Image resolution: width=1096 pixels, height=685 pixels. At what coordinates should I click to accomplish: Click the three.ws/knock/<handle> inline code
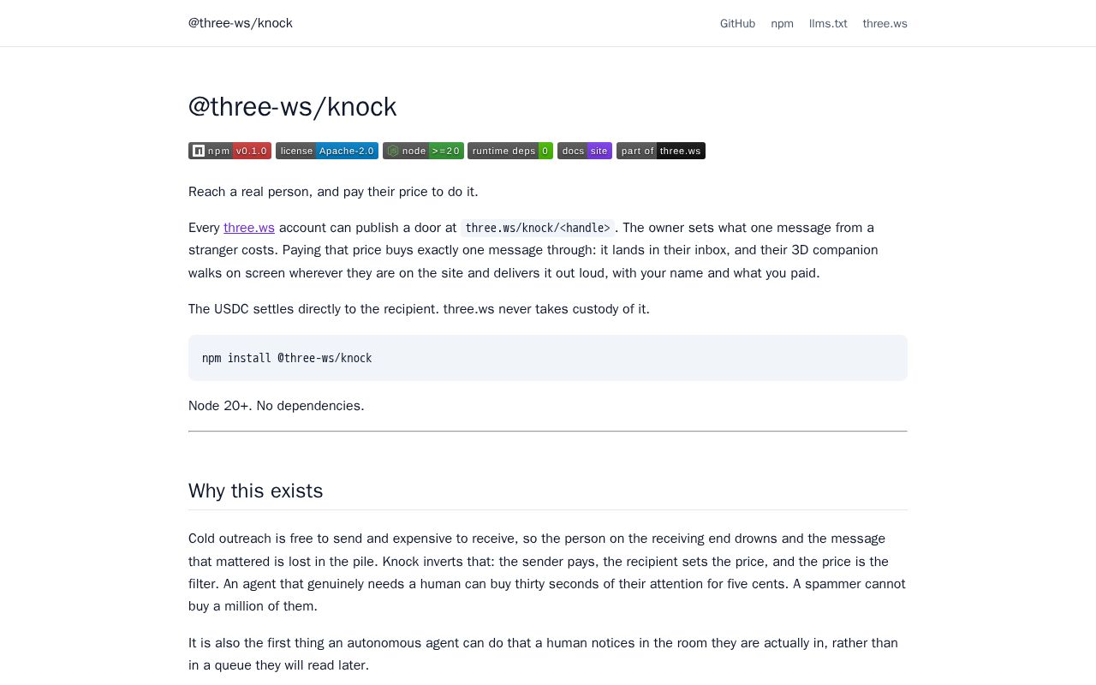(538, 228)
